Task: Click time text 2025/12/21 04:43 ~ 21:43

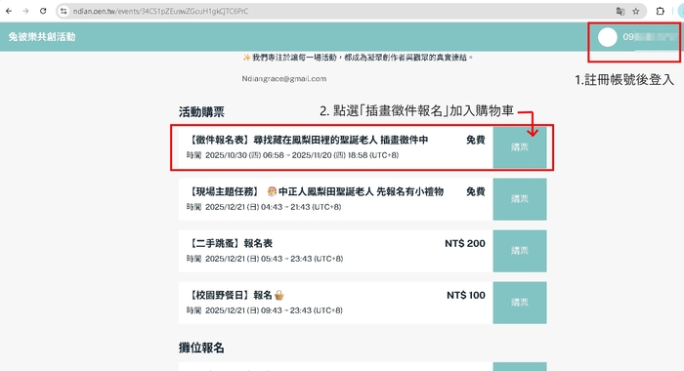Action: tap(264, 207)
